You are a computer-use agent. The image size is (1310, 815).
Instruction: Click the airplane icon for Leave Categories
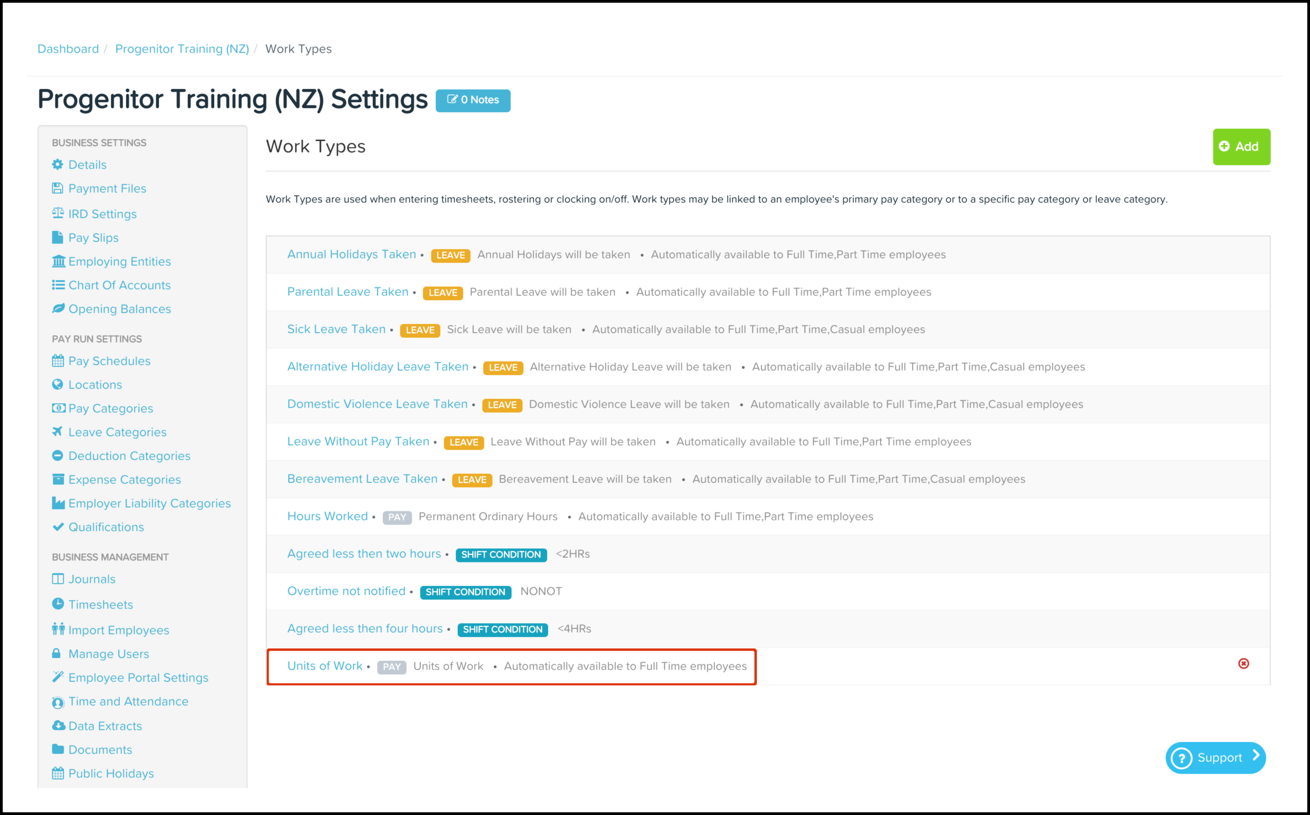pos(57,431)
